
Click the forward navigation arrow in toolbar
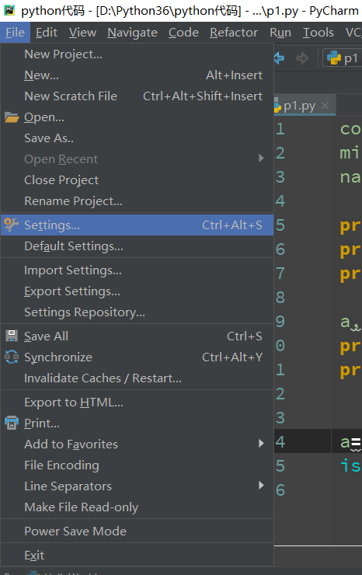[x=302, y=58]
